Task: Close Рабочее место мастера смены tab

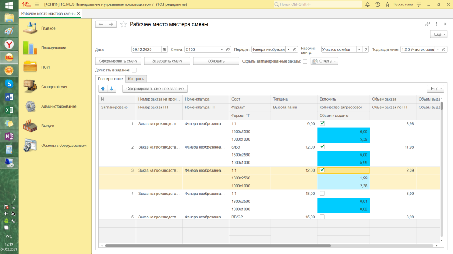Action: 79,14
